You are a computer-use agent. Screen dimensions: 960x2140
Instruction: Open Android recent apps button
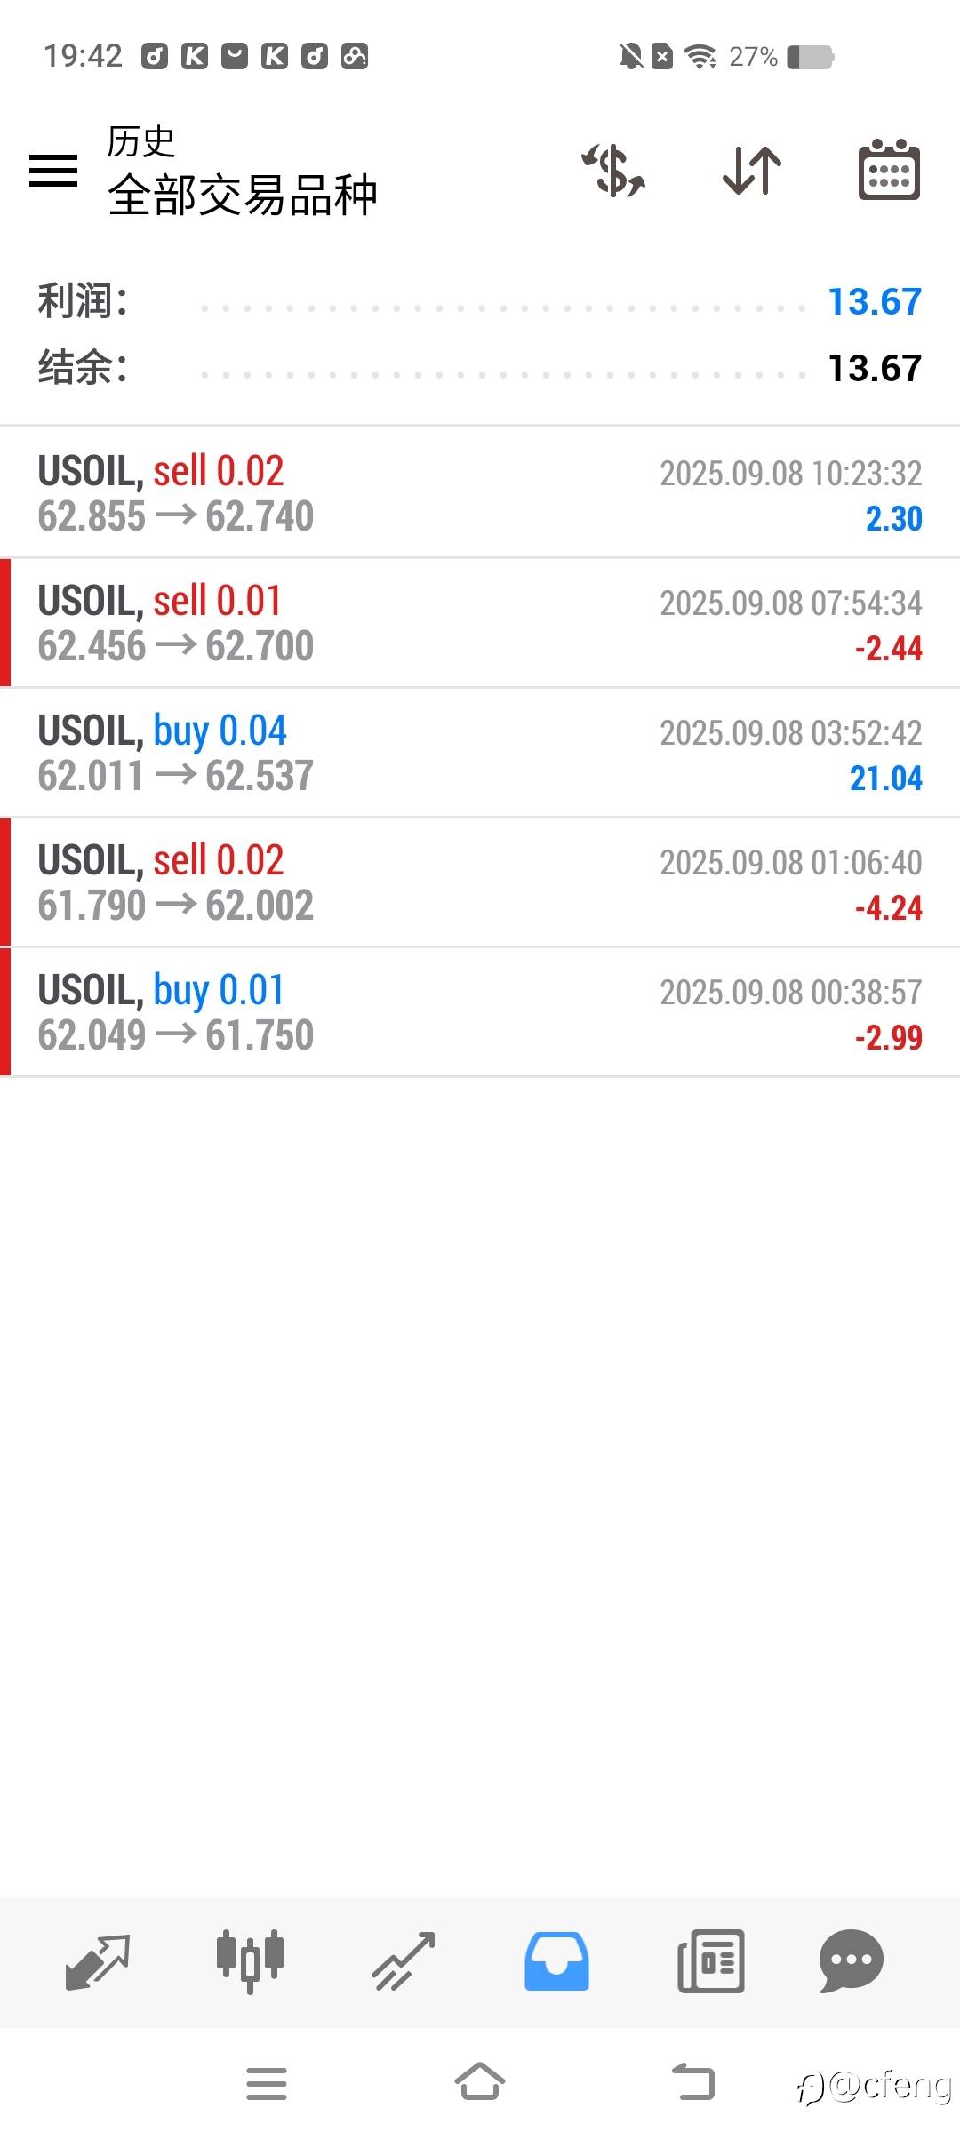click(x=267, y=2083)
